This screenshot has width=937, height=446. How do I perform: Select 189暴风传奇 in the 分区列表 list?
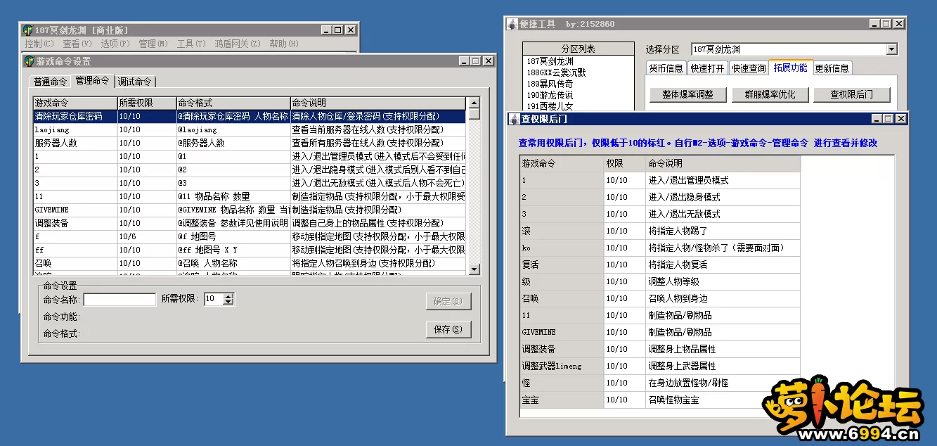(x=577, y=84)
